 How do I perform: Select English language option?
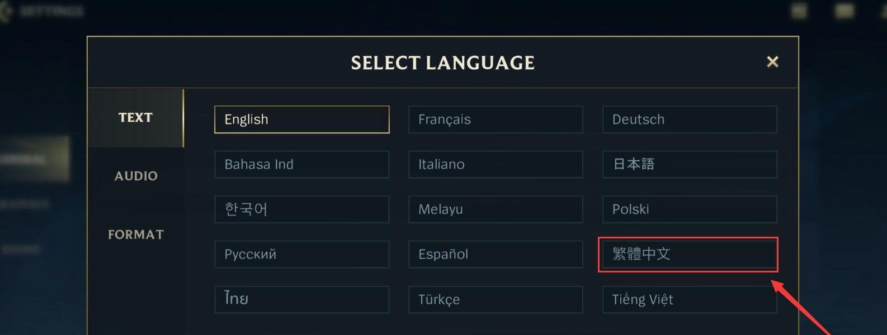(302, 119)
